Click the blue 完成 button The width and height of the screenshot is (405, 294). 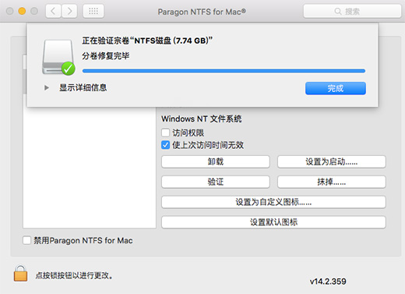[x=336, y=88]
